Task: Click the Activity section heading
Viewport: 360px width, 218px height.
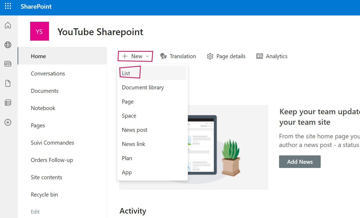Action: coord(133,211)
